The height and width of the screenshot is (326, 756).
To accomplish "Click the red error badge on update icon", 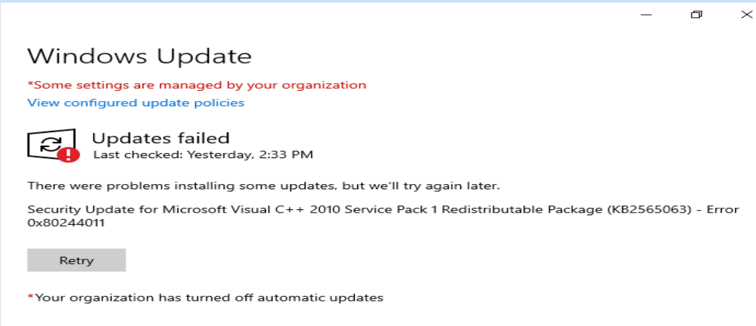I will tap(68, 154).
